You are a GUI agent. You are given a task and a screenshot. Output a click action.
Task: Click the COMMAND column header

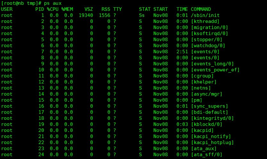(x=201, y=9)
